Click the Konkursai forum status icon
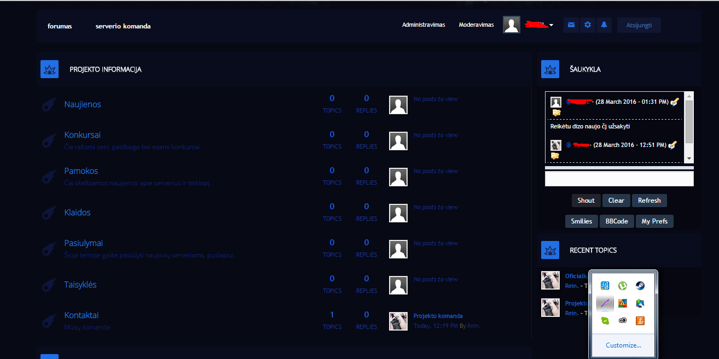The height and width of the screenshot is (359, 719). click(x=49, y=140)
